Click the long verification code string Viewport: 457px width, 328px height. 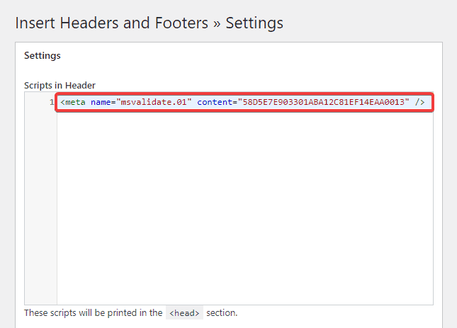point(325,103)
